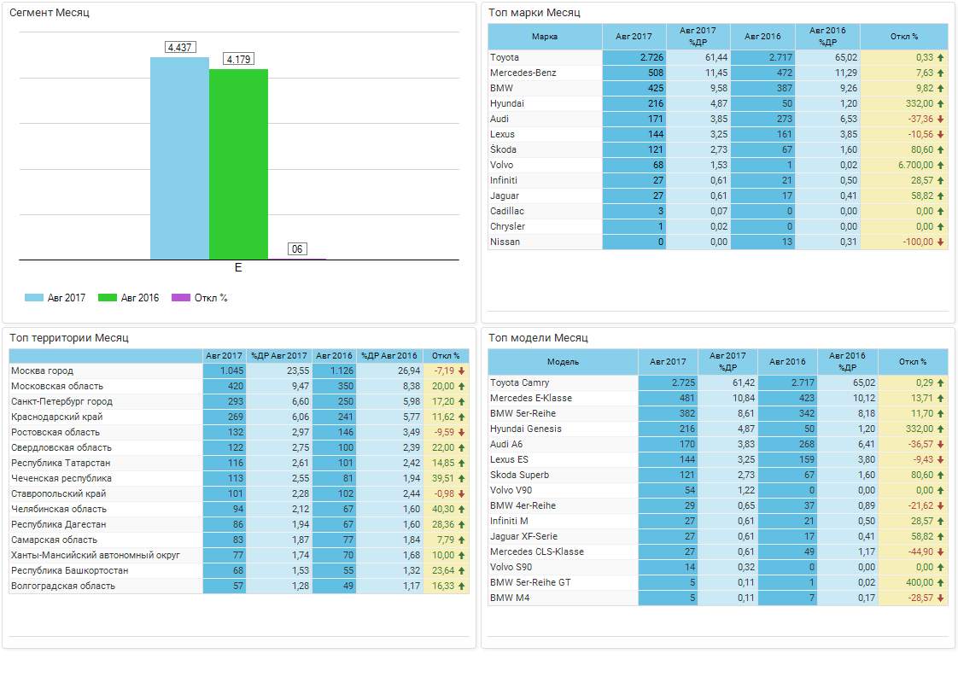Click the down arrow in Ставропольский край row
Screen dimensions: 958x677
[x=461, y=493]
